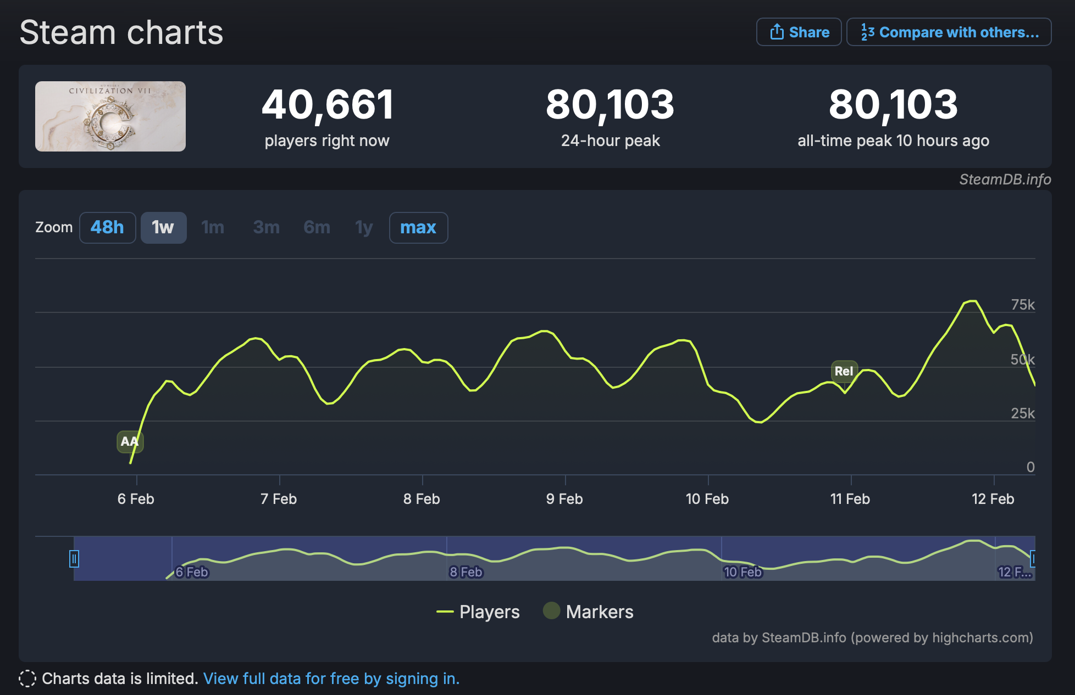Choose the 6m zoom option

317,227
